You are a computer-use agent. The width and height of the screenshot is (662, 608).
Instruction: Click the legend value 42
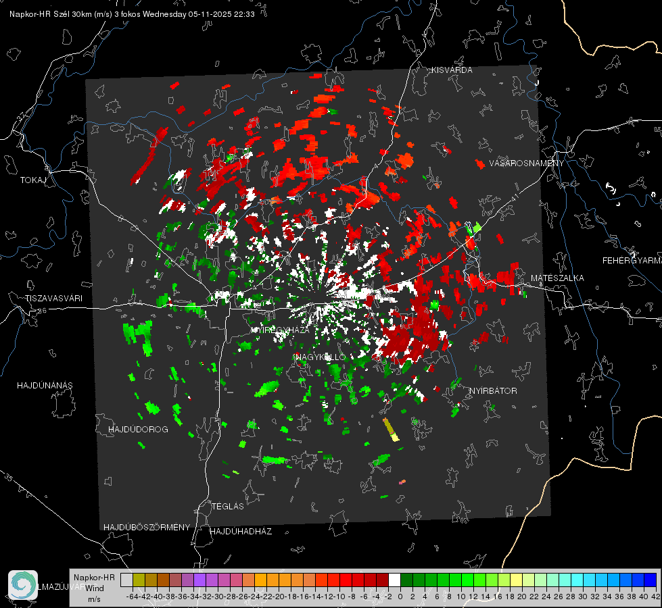coord(655,597)
